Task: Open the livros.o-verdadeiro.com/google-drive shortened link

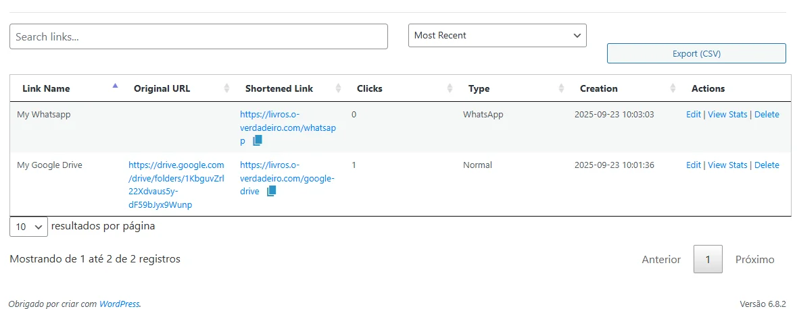Action: pyautogui.click(x=287, y=178)
